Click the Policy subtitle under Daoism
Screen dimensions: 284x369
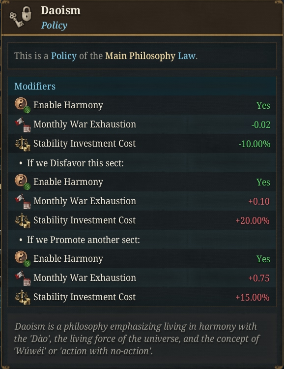(x=54, y=26)
